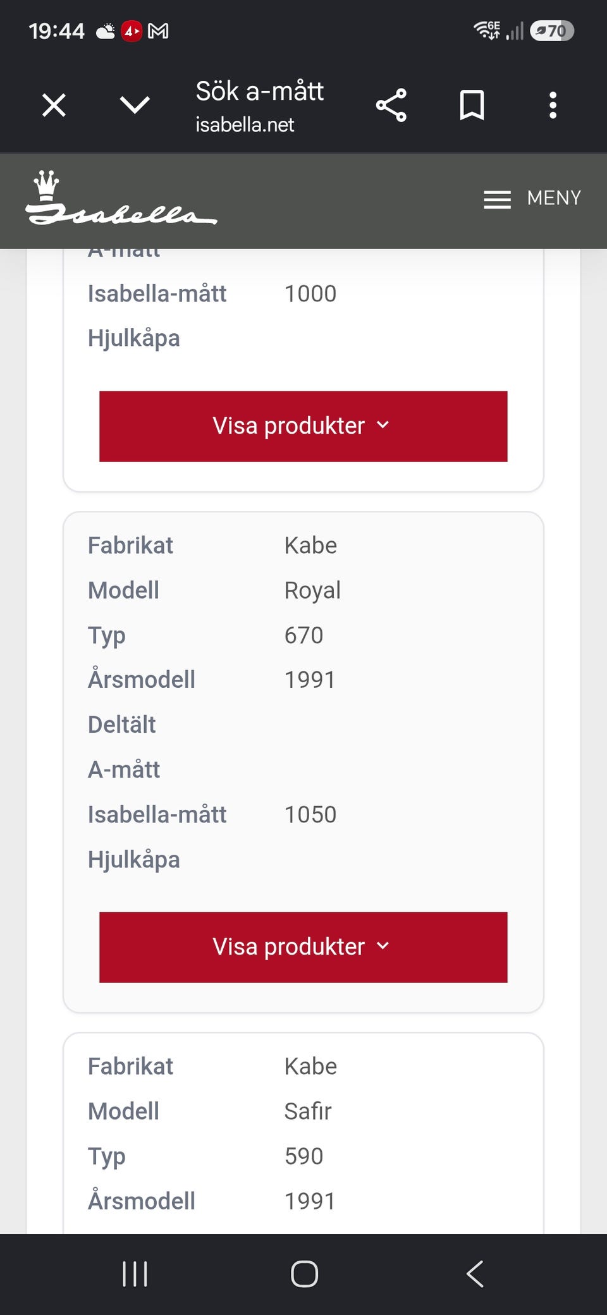Bookmark this page with the bookmark icon

pyautogui.click(x=472, y=105)
